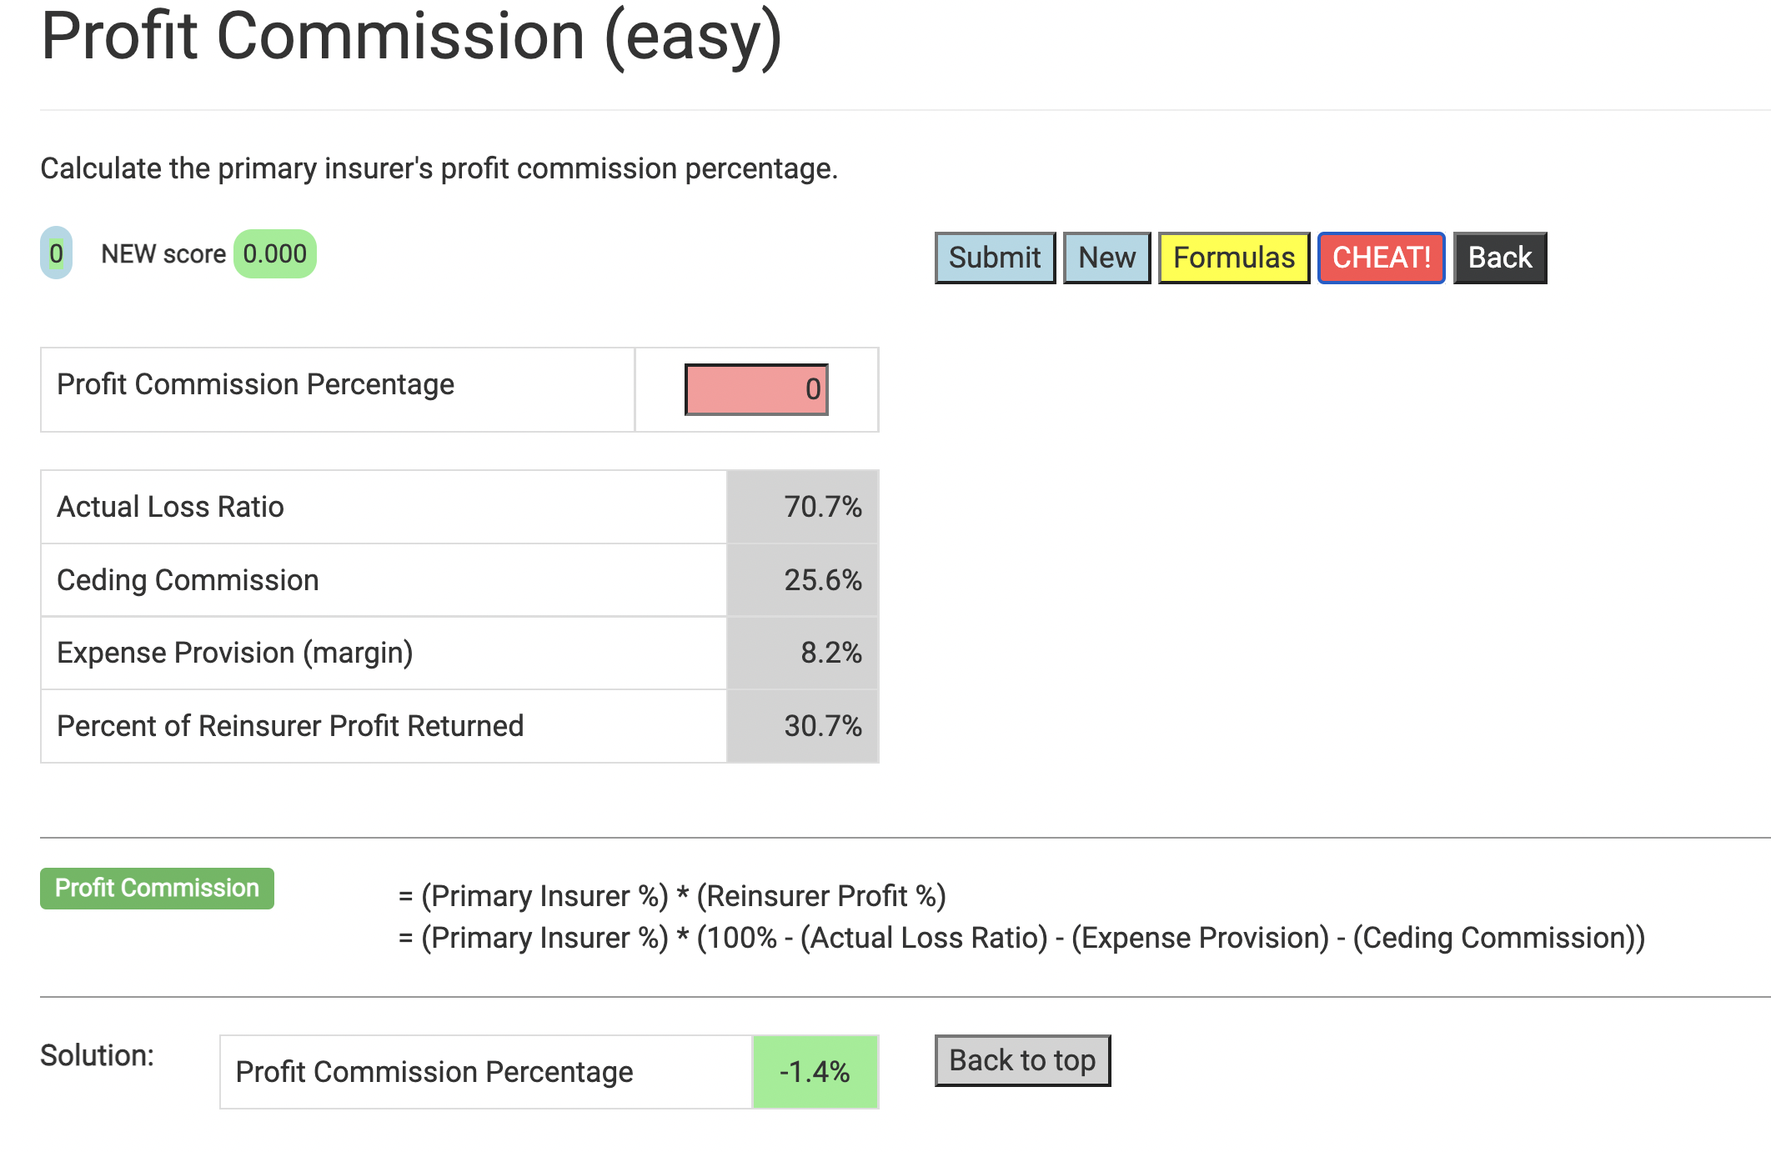Click the Back to top button
Screen dimensions: 1771x1152
click(x=1022, y=1060)
